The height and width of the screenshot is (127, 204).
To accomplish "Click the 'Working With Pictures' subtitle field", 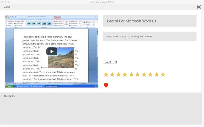I will tap(150, 36).
